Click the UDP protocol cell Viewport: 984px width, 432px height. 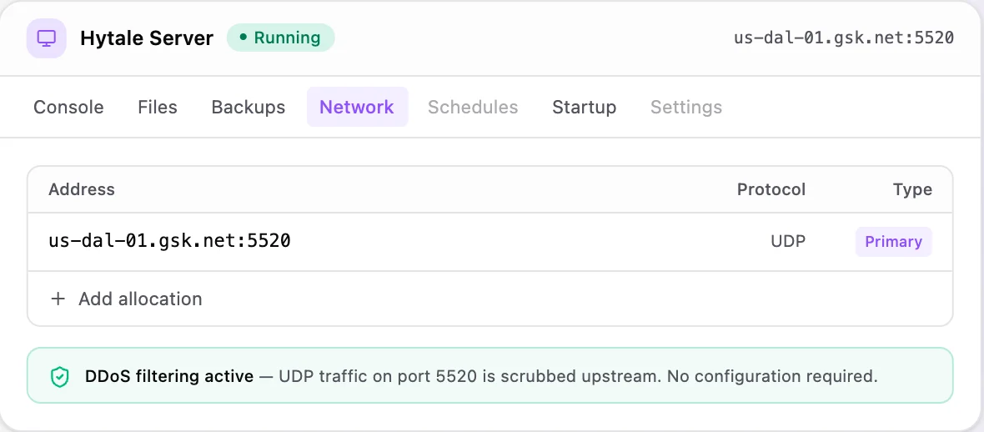point(788,242)
